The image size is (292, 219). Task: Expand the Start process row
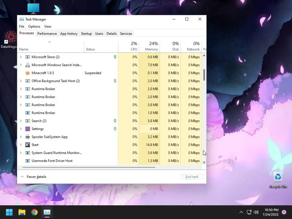(x=21, y=145)
